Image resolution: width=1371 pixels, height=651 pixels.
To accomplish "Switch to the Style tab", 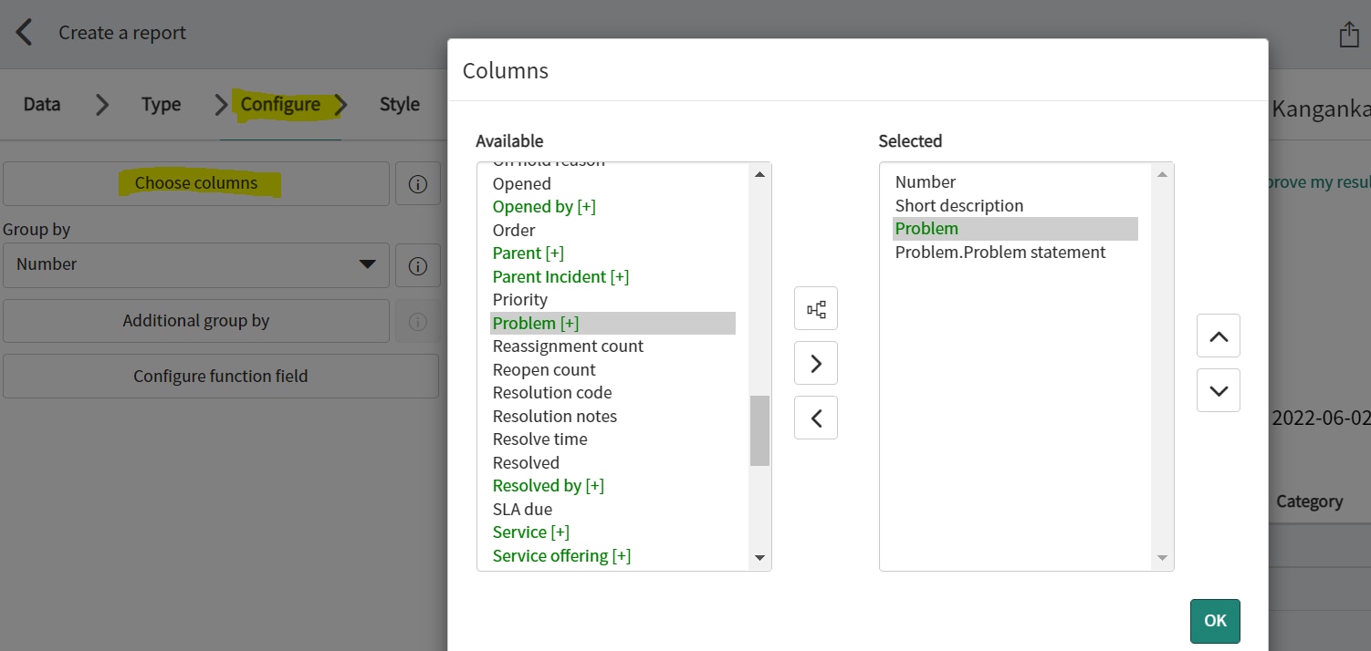I will (399, 104).
